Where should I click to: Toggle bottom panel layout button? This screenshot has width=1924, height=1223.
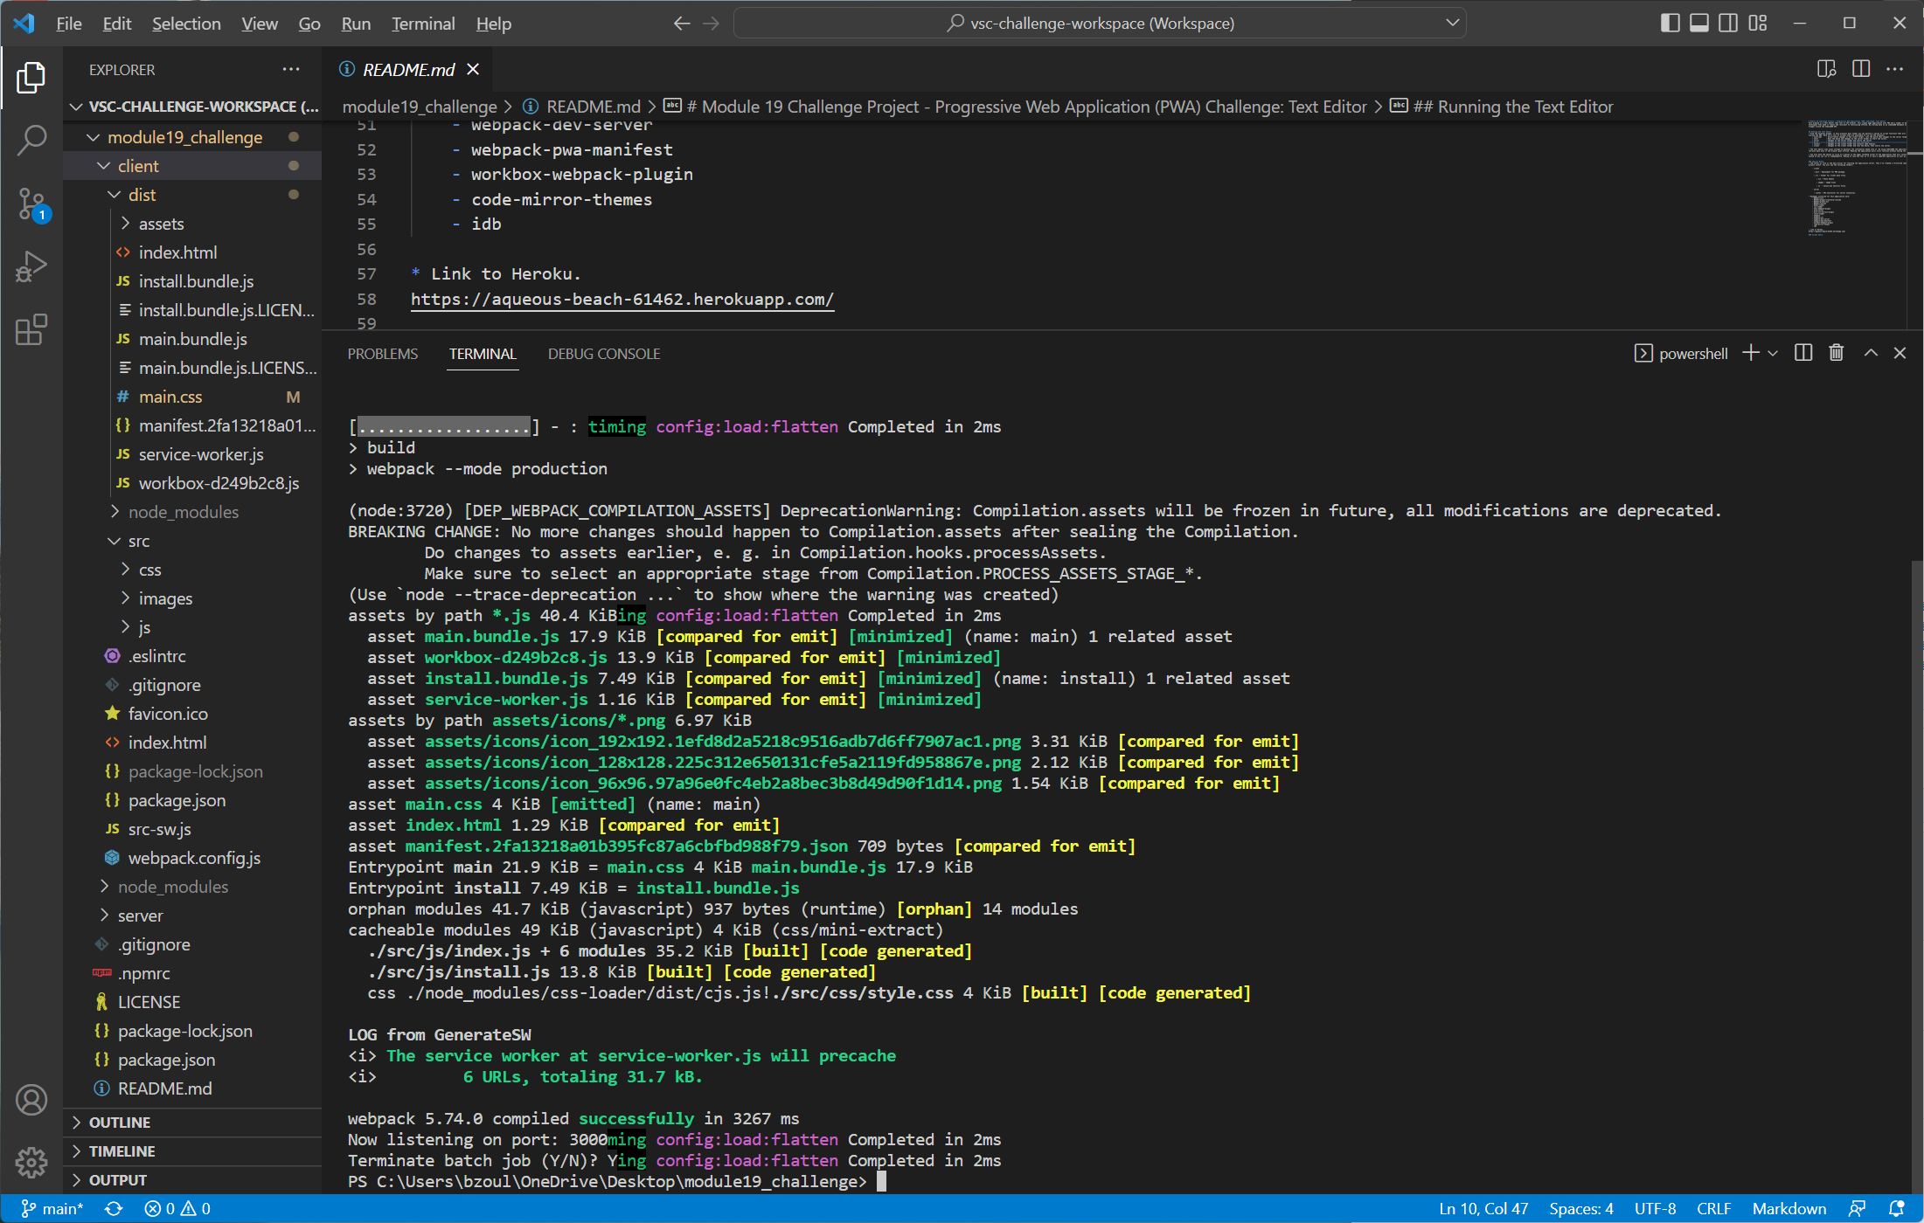click(x=1698, y=24)
